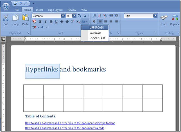Toggle double underline formatting
This screenshot has height=132, width=181.
tap(56, 22)
